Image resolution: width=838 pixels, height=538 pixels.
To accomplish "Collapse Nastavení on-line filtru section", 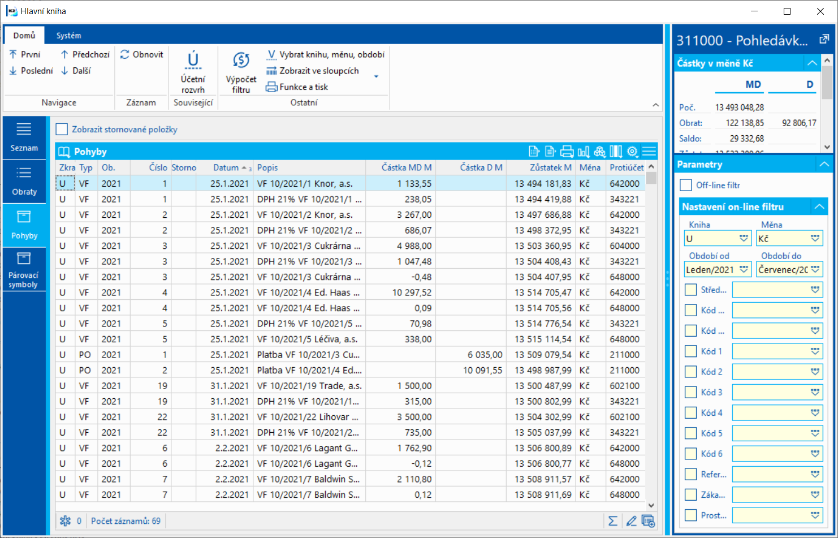I will [x=819, y=207].
